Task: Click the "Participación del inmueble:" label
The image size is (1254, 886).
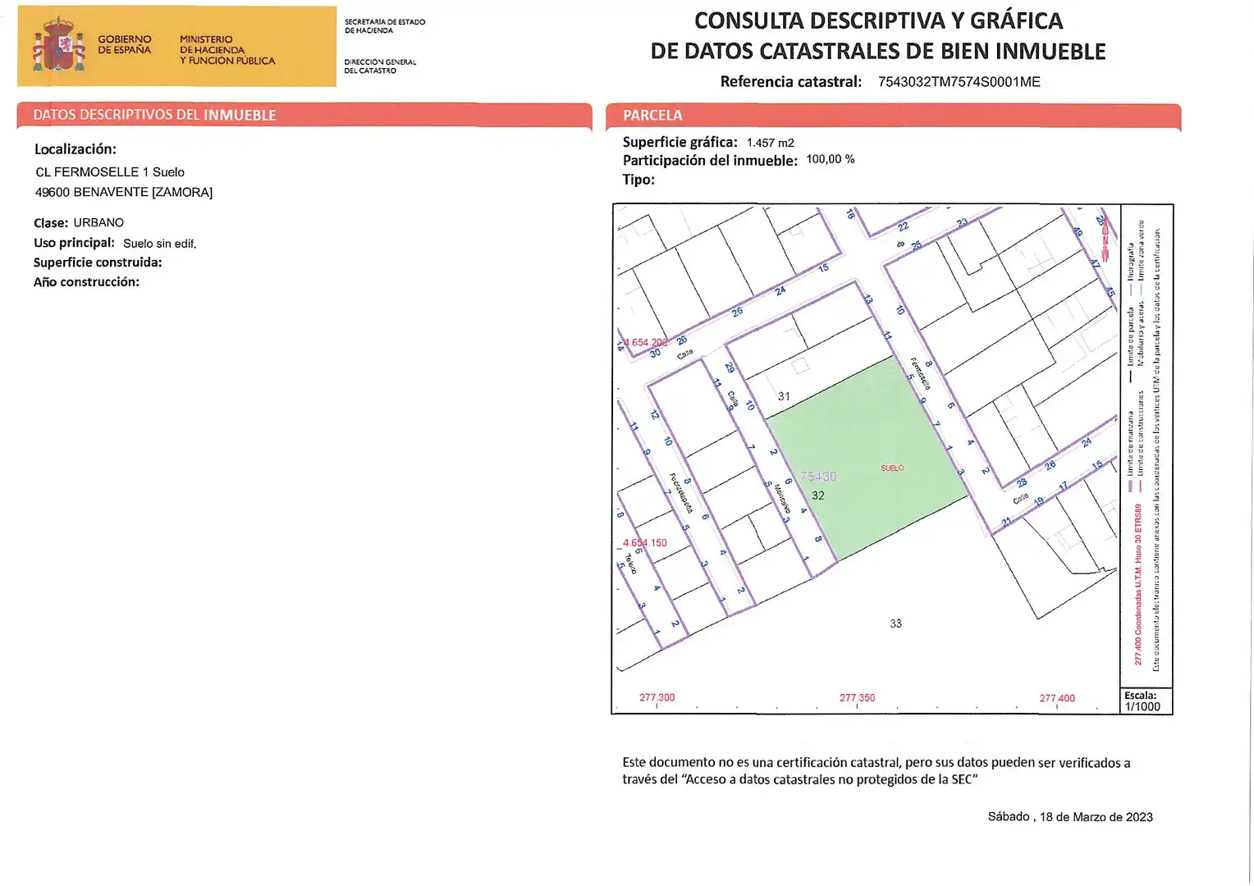Action: pos(710,161)
